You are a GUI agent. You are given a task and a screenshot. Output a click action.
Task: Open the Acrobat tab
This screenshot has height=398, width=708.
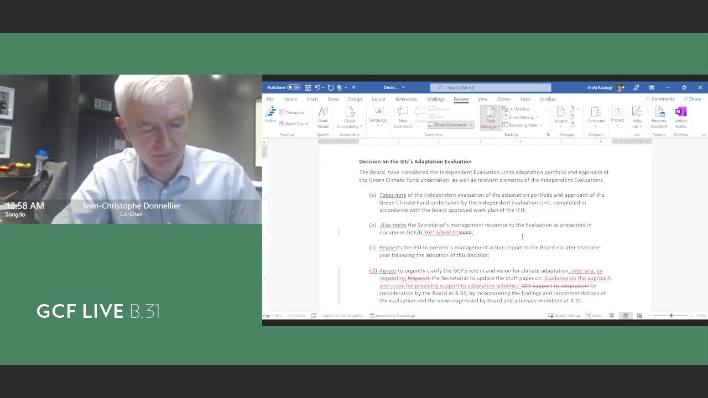[548, 99]
